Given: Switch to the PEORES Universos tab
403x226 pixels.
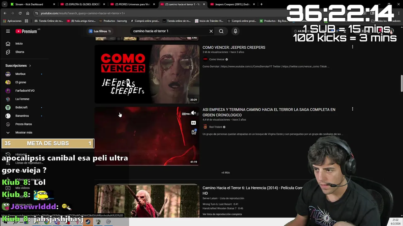Looking at the screenshot, I should point(132,4).
